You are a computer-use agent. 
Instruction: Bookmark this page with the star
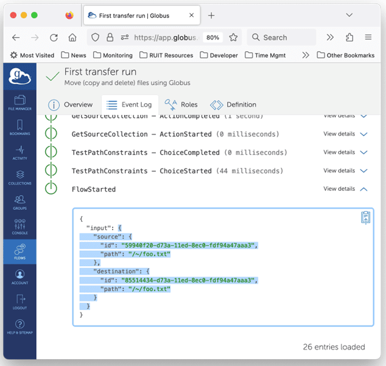233,37
